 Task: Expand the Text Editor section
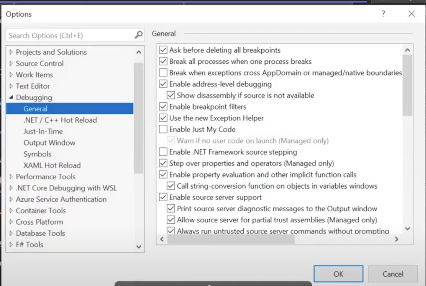coord(11,86)
